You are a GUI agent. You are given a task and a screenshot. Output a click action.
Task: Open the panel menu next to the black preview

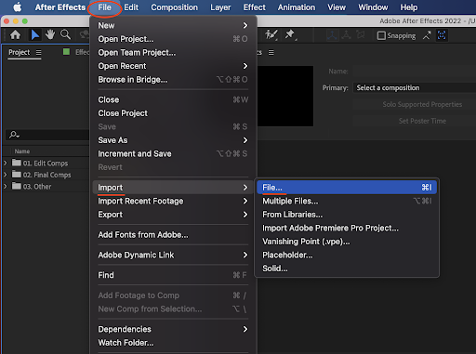[x=271, y=53]
